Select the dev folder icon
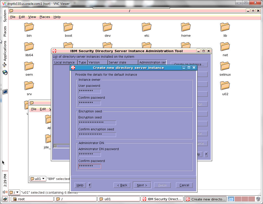 coord(107,27)
